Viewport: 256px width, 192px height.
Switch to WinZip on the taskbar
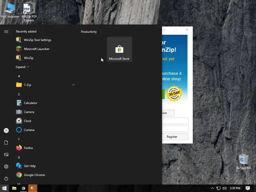coord(33,188)
